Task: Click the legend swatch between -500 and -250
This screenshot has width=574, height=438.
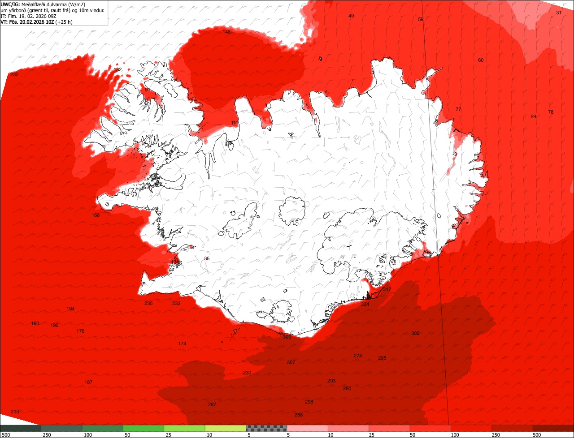Action: (x=21, y=428)
